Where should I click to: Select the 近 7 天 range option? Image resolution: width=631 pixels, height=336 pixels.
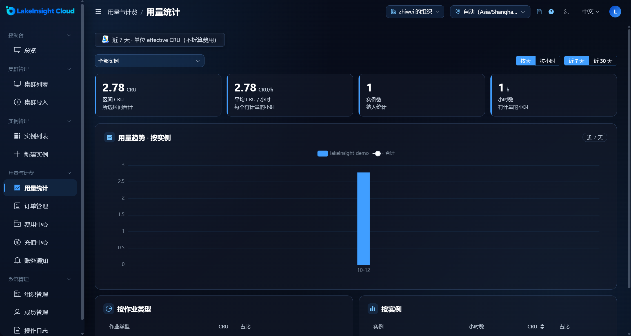576,61
